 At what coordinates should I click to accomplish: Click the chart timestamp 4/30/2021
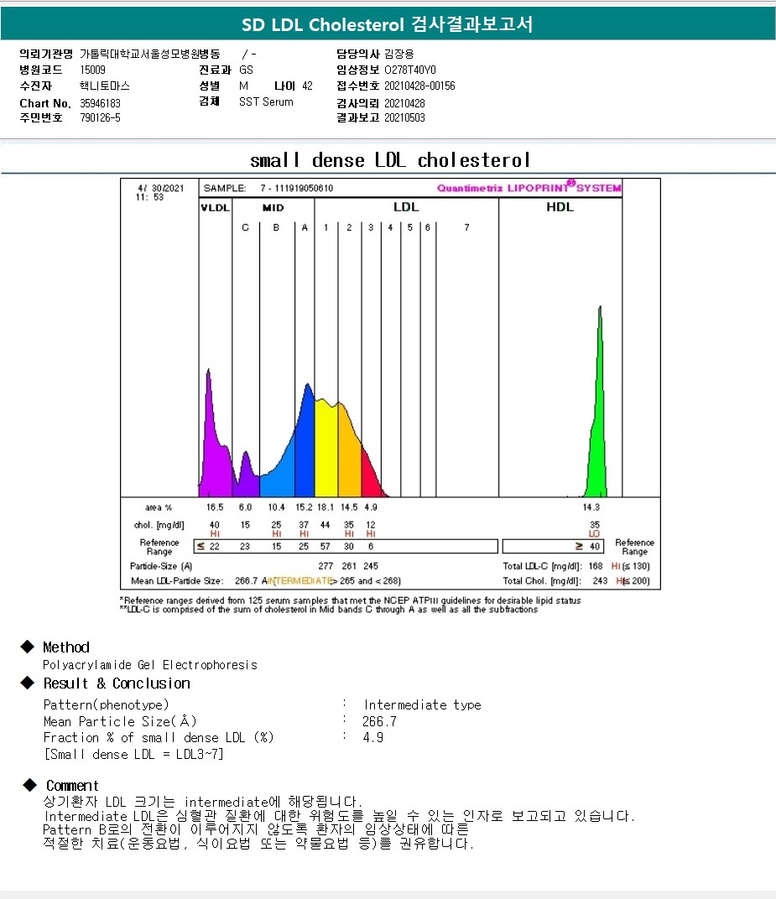click(160, 188)
